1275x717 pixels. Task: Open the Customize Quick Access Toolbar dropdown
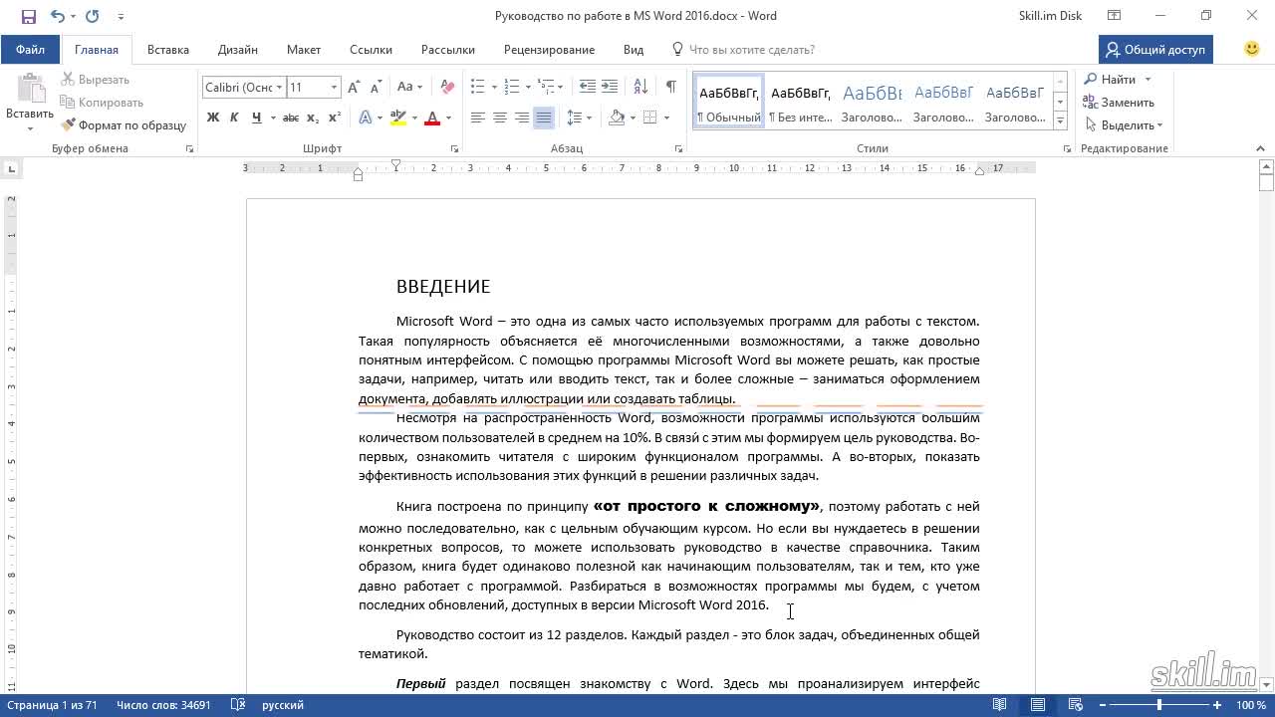point(121,16)
